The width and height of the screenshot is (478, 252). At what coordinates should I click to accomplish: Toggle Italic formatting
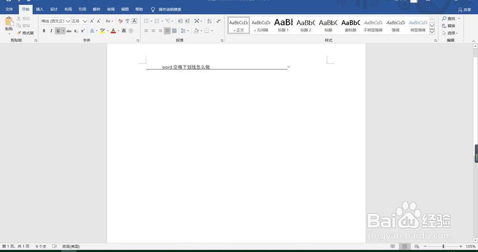(51, 30)
